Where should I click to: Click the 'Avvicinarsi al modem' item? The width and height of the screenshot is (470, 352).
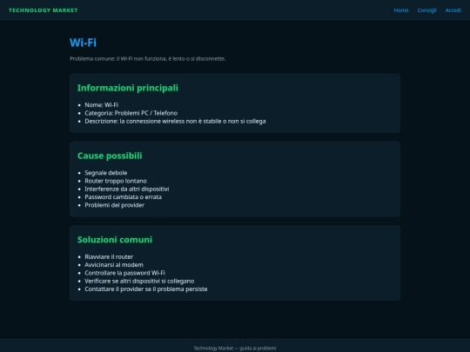click(114, 265)
